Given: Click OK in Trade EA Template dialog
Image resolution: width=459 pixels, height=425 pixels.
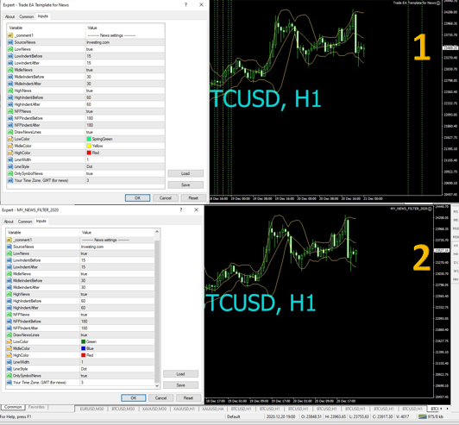Looking at the screenshot, I should coord(137,198).
